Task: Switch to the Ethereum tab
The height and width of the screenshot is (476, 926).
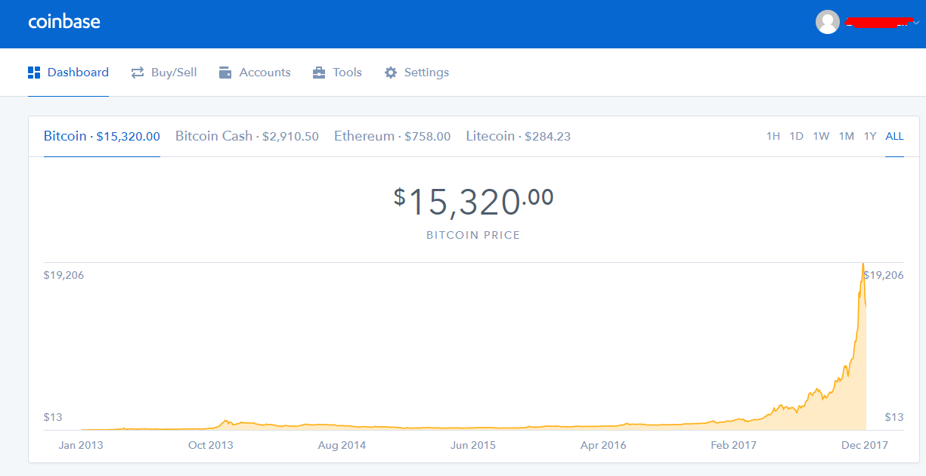Action: pyautogui.click(x=392, y=136)
